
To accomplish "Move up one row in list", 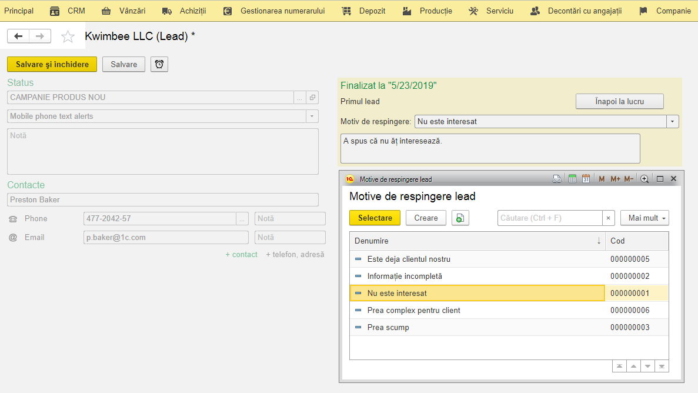I will coord(633,367).
